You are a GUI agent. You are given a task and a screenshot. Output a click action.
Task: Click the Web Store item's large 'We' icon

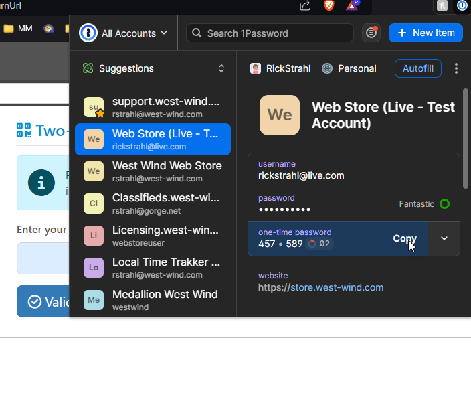pos(280,115)
